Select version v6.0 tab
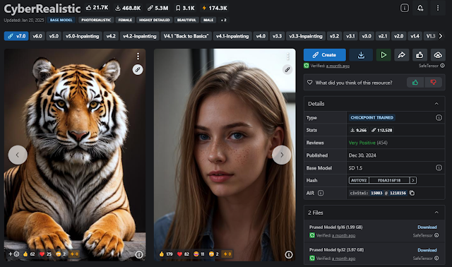The width and height of the screenshot is (452, 267). coord(37,36)
